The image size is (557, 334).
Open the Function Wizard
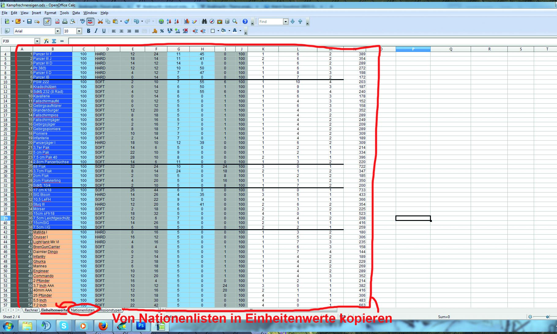click(46, 41)
